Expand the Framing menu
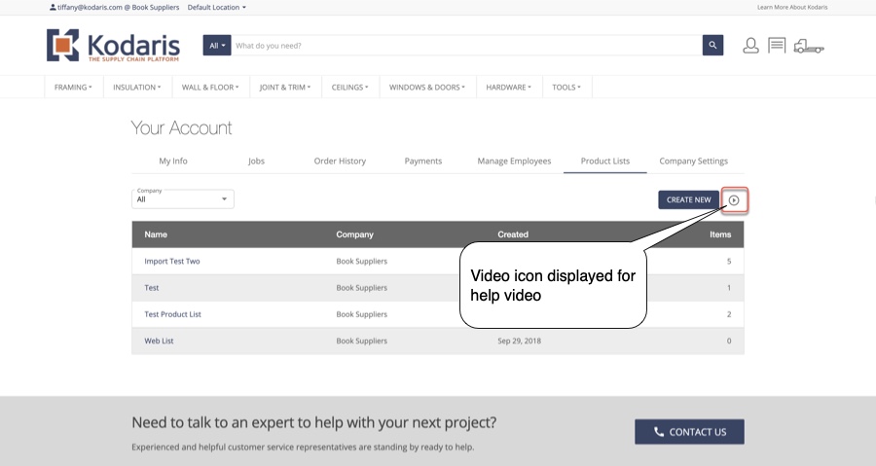The width and height of the screenshot is (876, 466). [73, 87]
